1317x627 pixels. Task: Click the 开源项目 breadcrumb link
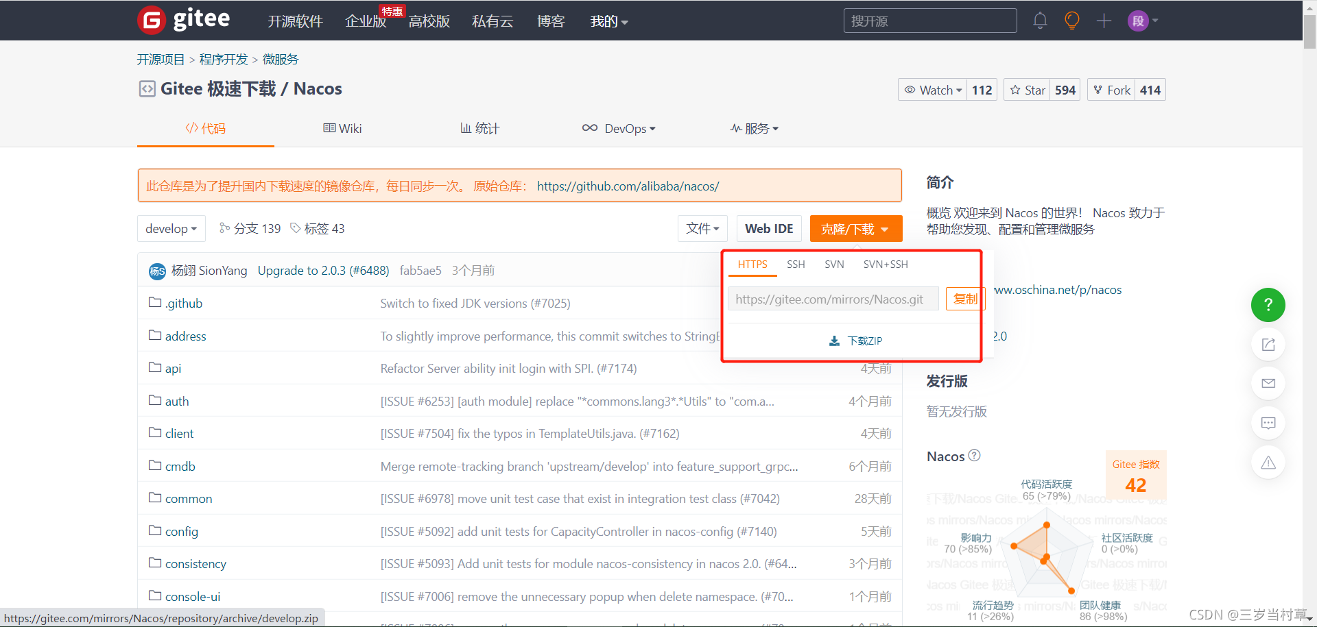pyautogui.click(x=161, y=60)
